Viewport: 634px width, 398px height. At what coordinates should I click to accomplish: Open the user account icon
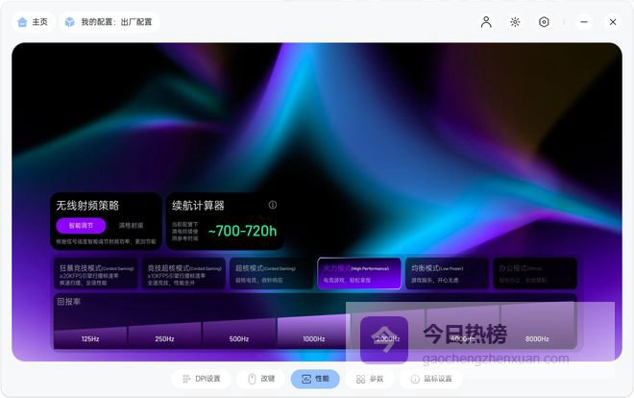pyautogui.click(x=486, y=22)
